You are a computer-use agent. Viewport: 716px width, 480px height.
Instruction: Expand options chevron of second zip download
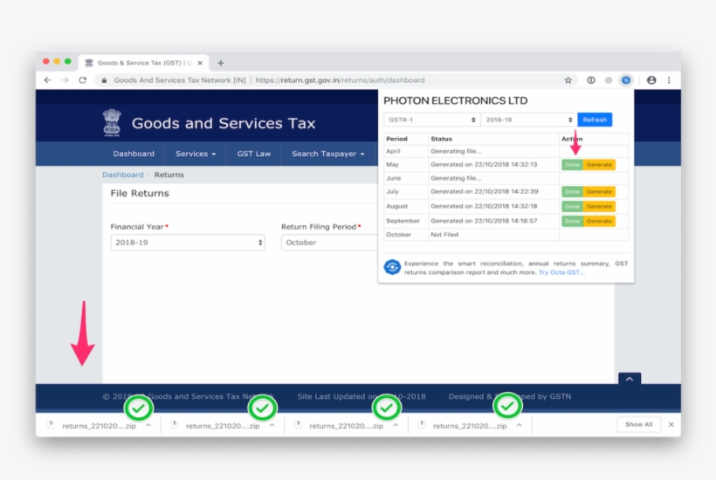(x=272, y=425)
